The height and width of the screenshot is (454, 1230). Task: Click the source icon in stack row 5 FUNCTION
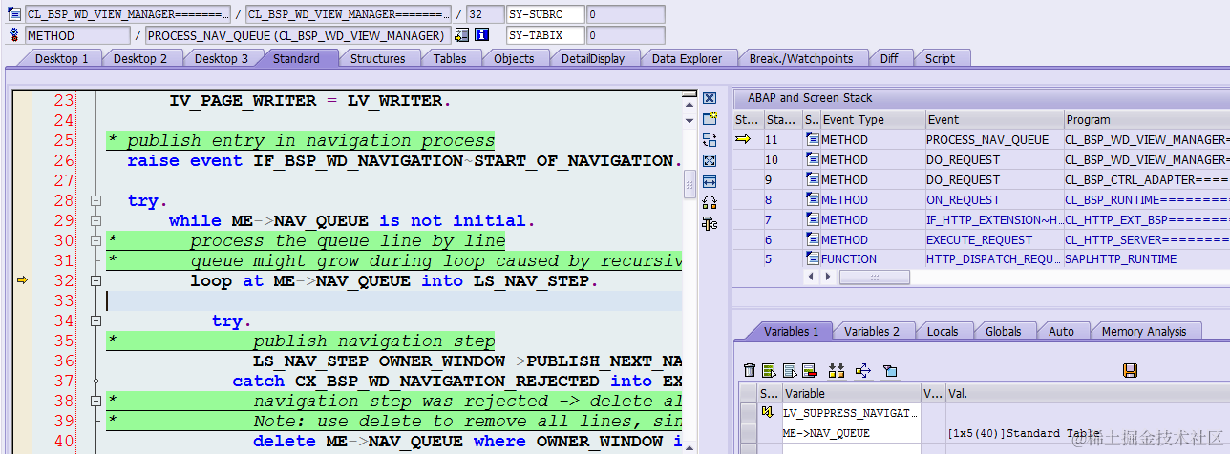click(x=813, y=258)
